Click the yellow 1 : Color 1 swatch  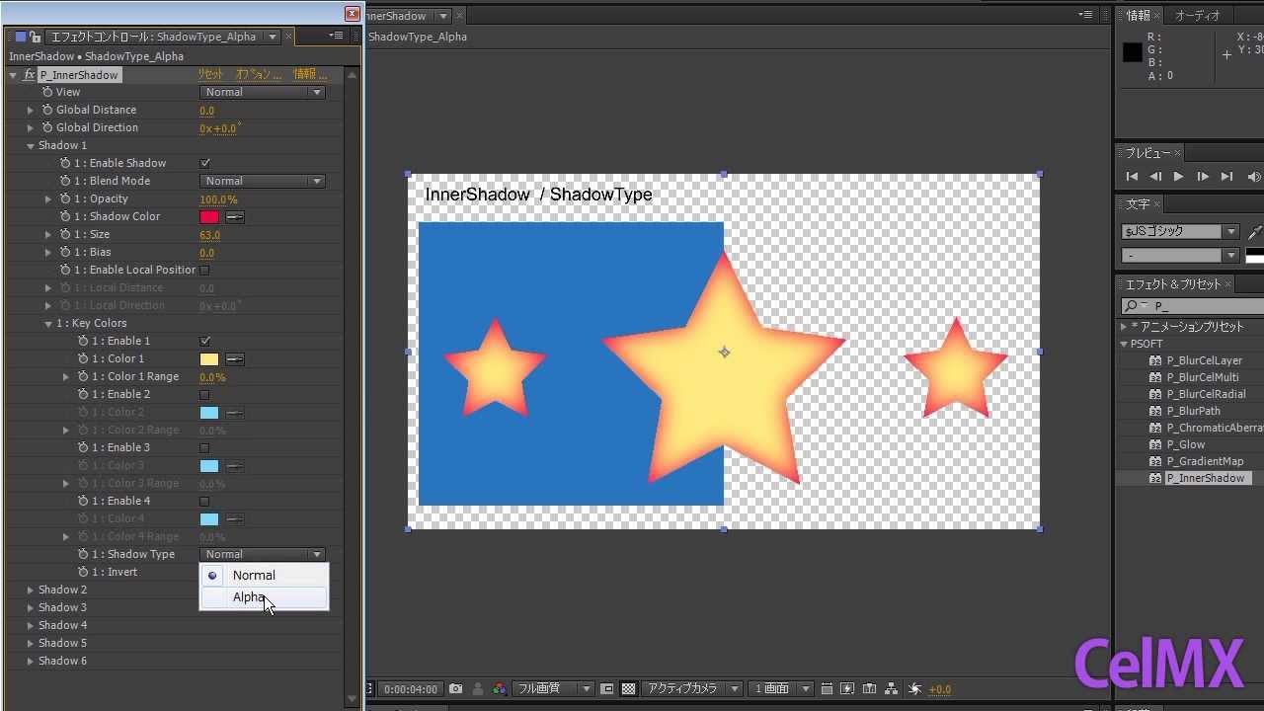209,359
